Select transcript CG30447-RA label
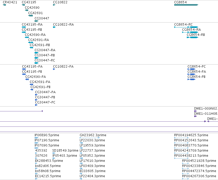 [45, 50]
